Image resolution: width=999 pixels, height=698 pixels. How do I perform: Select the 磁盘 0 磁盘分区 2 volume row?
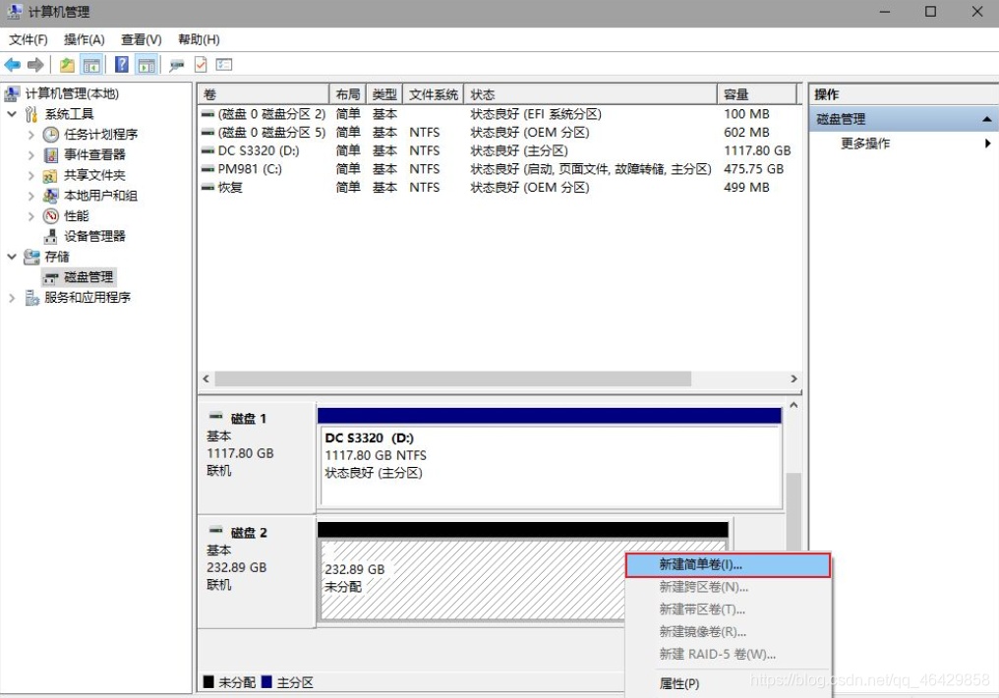[498, 114]
